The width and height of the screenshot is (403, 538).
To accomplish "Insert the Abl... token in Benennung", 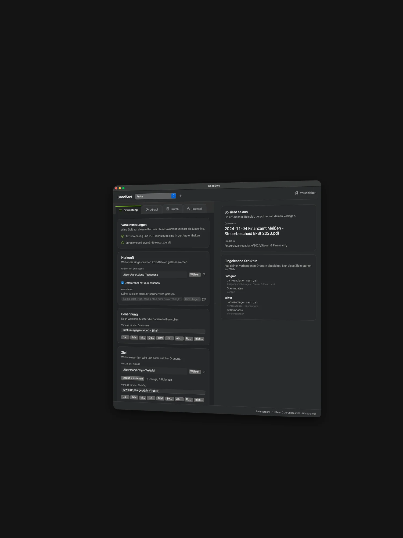I will click(x=179, y=339).
